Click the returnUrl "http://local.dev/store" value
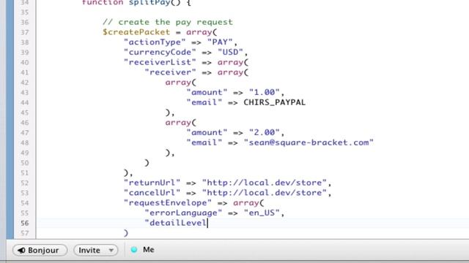This screenshot has height=263, width=469. (x=264, y=183)
